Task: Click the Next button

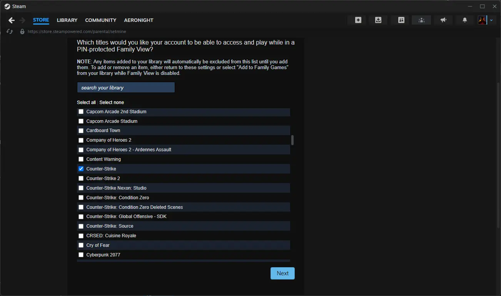Action: click(x=282, y=273)
